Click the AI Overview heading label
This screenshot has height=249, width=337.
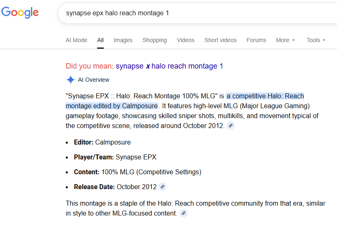pyautogui.click(x=93, y=80)
